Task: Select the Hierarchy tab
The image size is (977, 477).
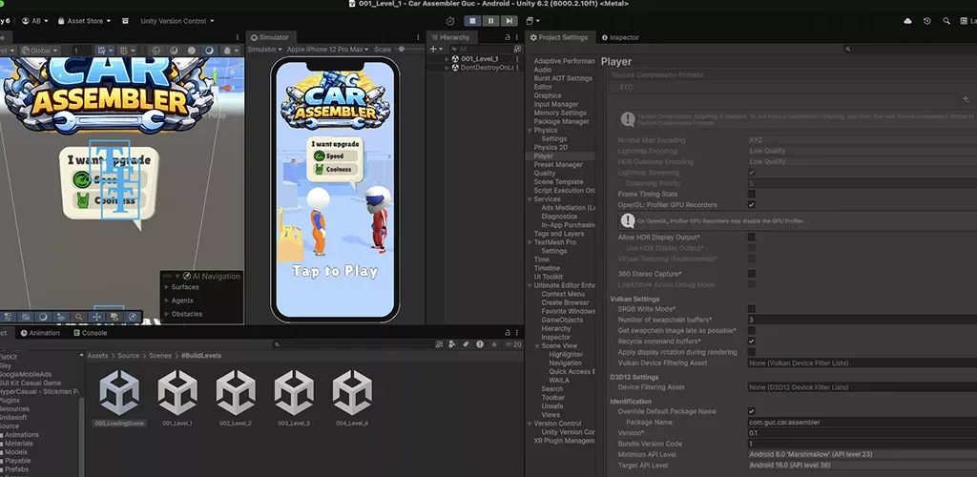Action: [450, 37]
